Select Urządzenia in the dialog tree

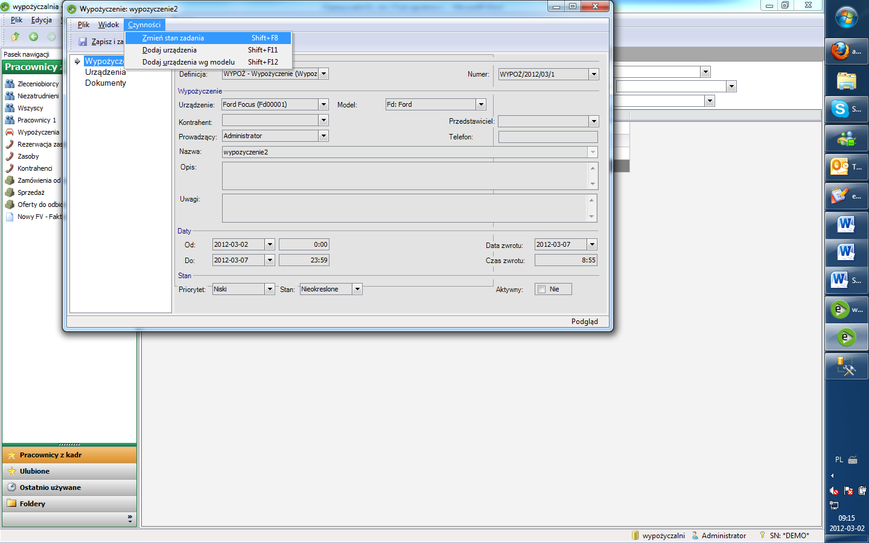click(106, 72)
